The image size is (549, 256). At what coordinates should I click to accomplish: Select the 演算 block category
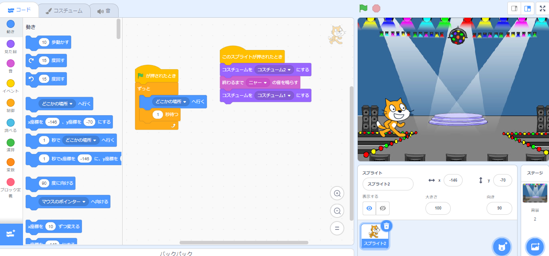tap(11, 145)
